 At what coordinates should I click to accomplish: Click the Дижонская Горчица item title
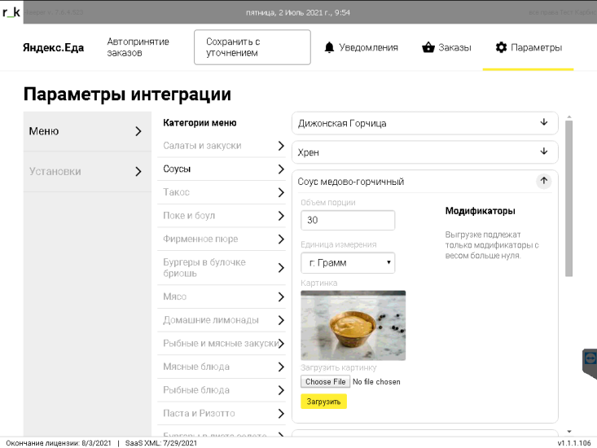tap(342, 124)
